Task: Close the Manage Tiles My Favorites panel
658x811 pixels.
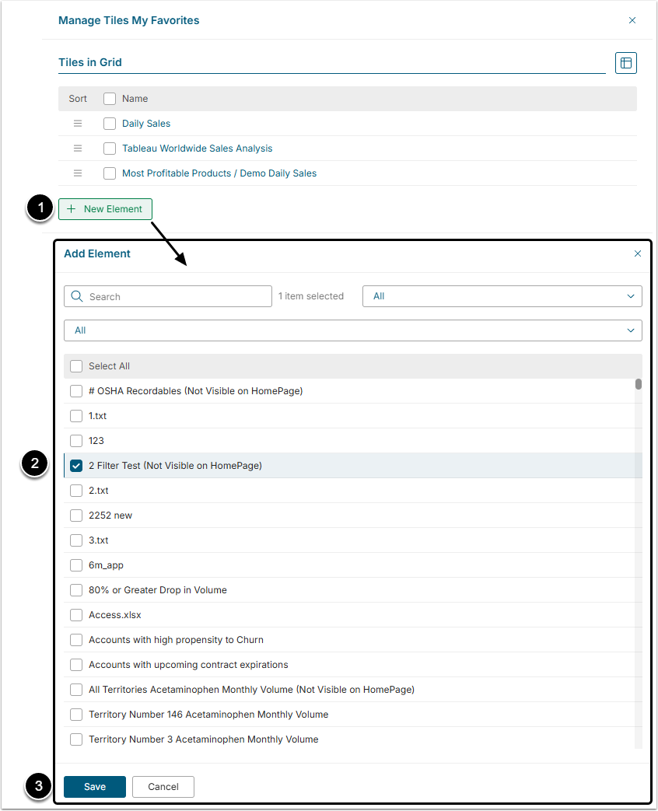Action: 632,20
